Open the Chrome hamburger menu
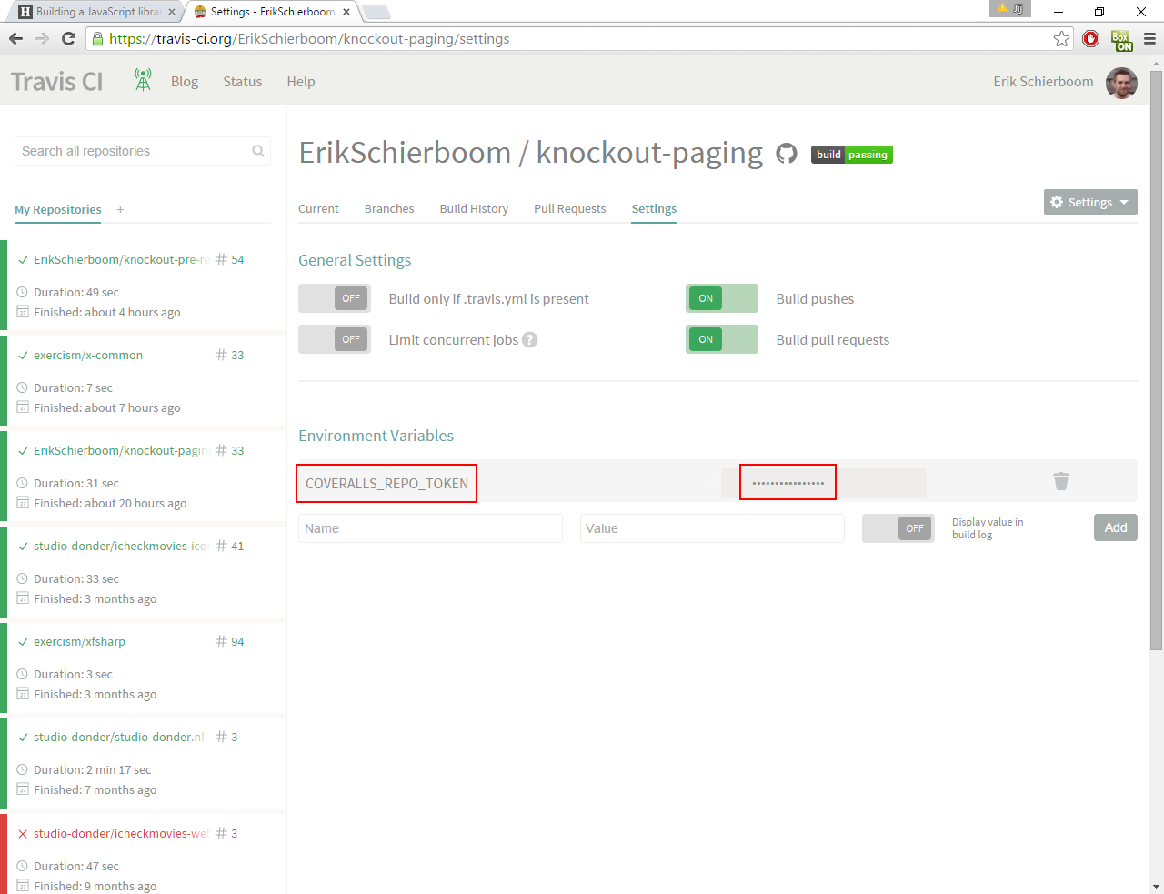1164x894 pixels. pyautogui.click(x=1149, y=39)
